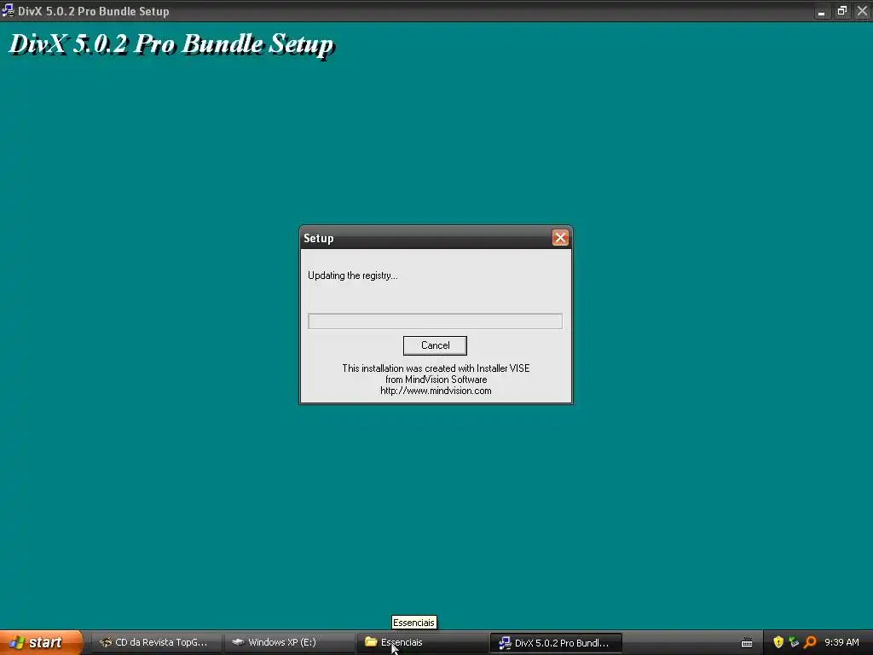Click the 9:39 AM system clock
873x655 pixels.
point(841,642)
